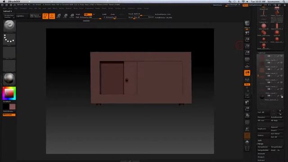Expand the Extract section
The height and width of the screenshot is (162, 288).
point(261,160)
